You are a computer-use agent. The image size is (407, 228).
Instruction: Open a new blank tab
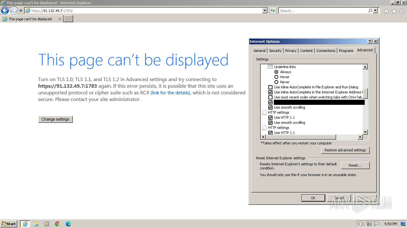click(x=68, y=19)
